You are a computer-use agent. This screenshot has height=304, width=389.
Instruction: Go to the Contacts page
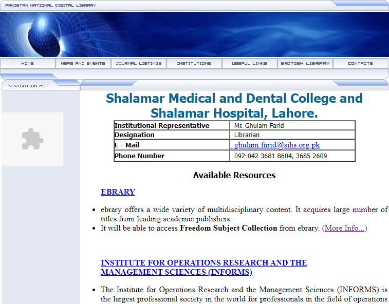pos(360,64)
